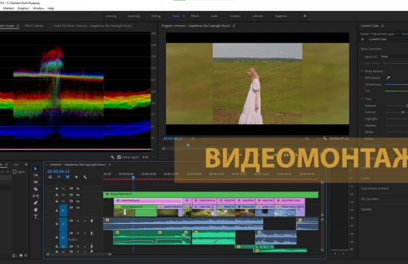408x264 pixels.
Task: Switch to Editing workspace
Action: click(156, 16)
